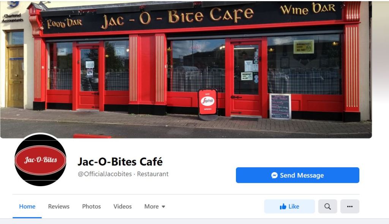Screen dimensions: 389x224
Task: Click the Messenger icon in Send Message
Action: tap(274, 175)
